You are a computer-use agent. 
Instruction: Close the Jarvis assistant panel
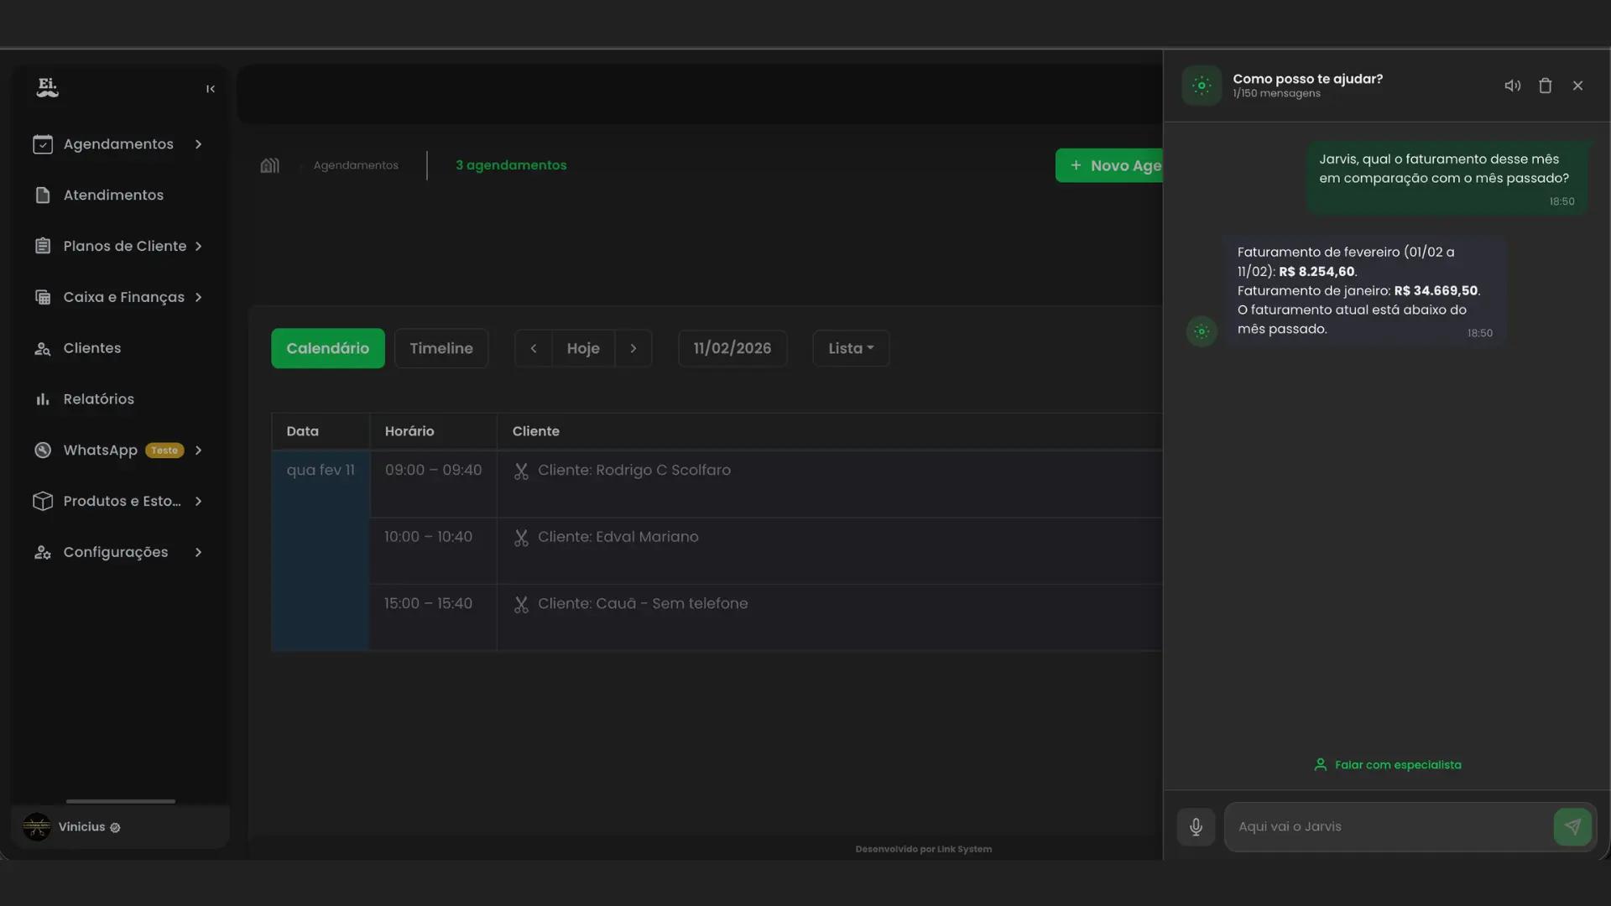coord(1577,86)
